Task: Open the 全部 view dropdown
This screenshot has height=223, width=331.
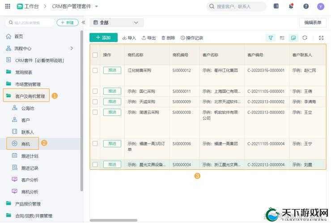Action: click(117, 23)
